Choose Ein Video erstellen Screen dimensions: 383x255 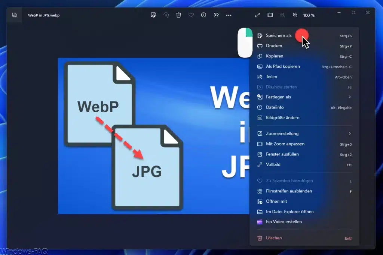304,222
